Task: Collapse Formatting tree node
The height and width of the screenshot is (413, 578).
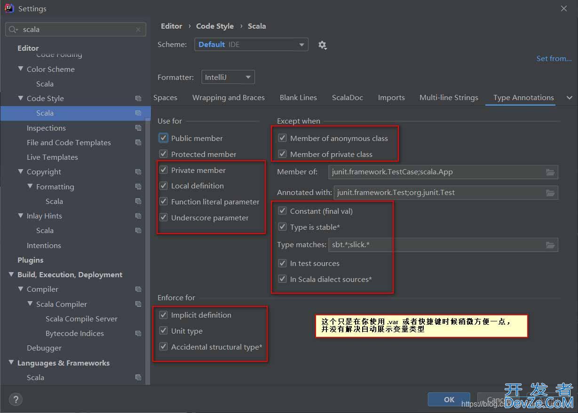Action: (30, 187)
